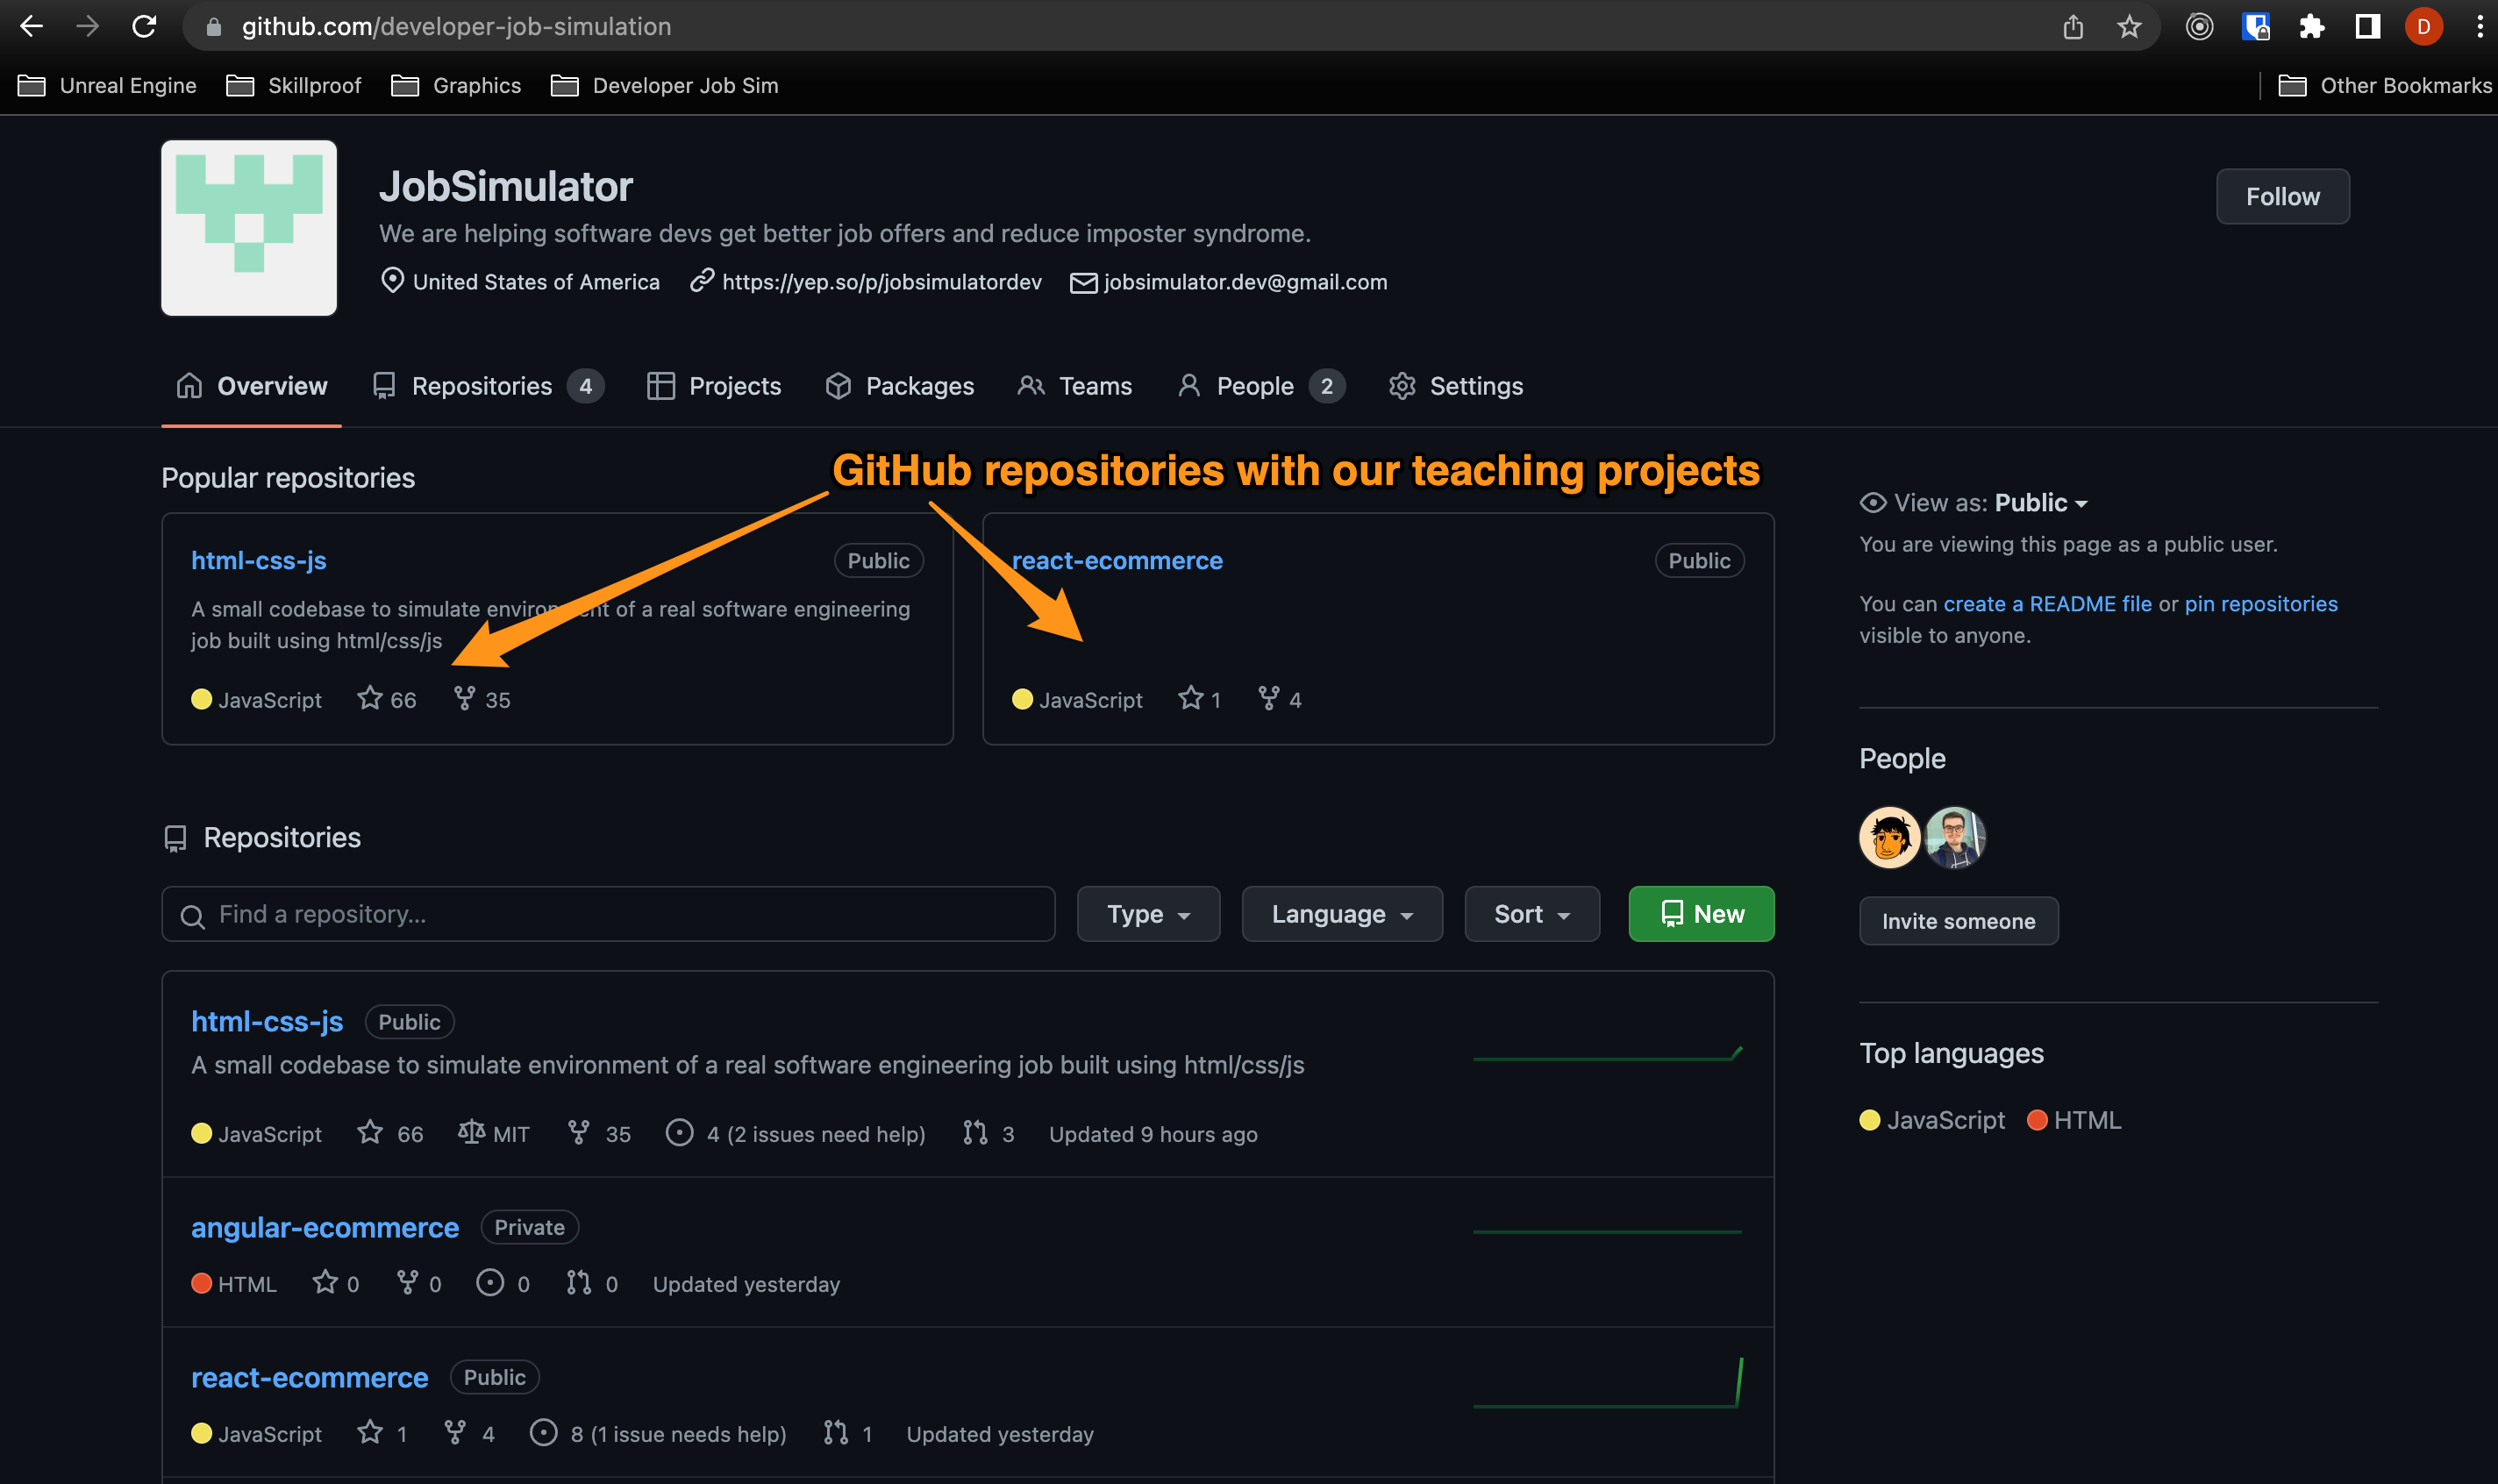Open the Chrome three-dot menu

pyautogui.click(x=2480, y=27)
